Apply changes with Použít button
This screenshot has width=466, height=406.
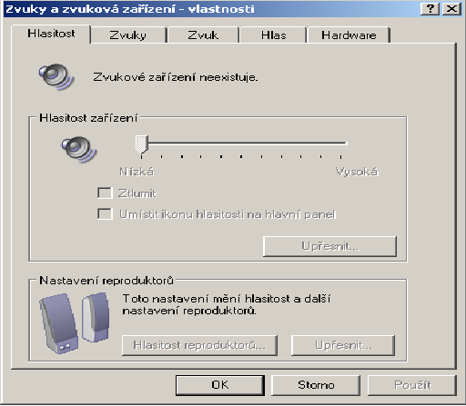pos(412,385)
